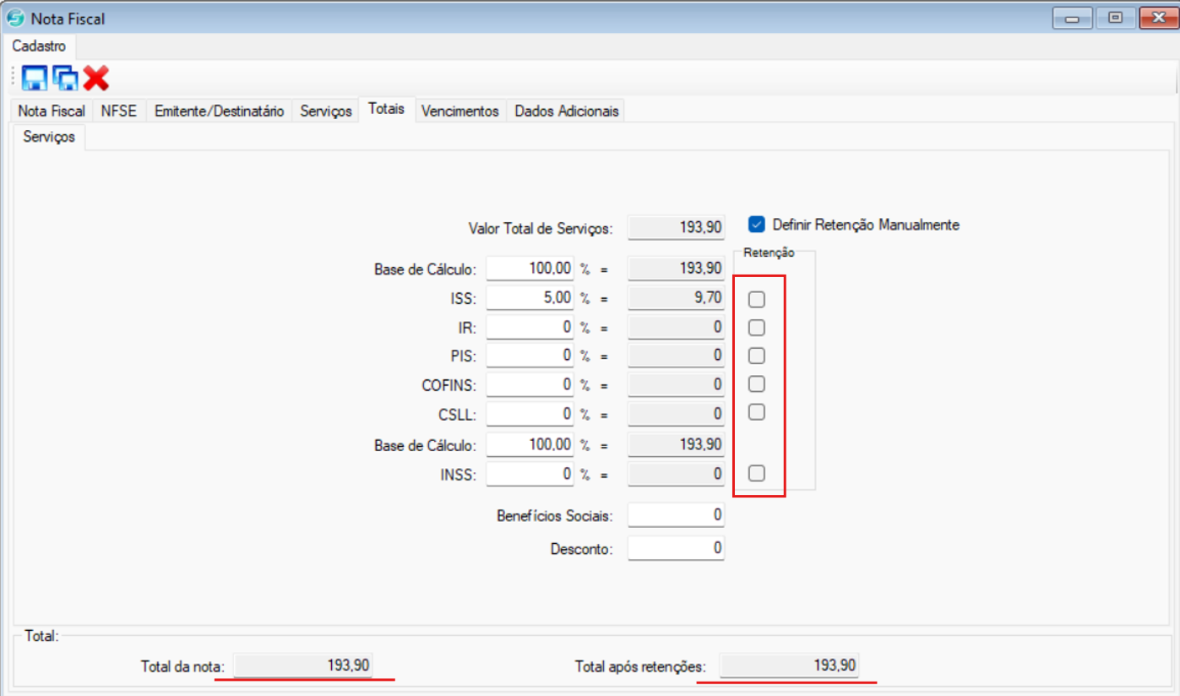Switch to the first Nota Fiscal tab

click(52, 111)
